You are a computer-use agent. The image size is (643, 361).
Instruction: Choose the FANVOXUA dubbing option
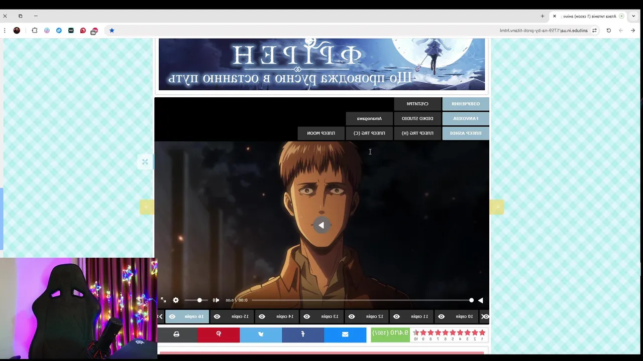pos(466,119)
